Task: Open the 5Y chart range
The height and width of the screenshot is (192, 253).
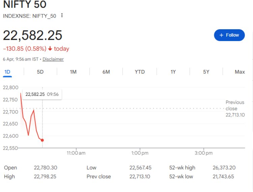Action: click(206, 72)
